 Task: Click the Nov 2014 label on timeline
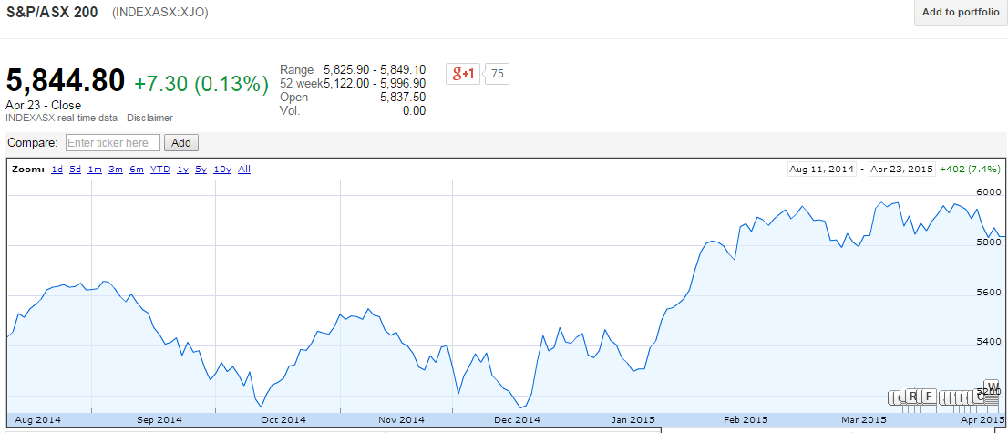click(x=401, y=419)
